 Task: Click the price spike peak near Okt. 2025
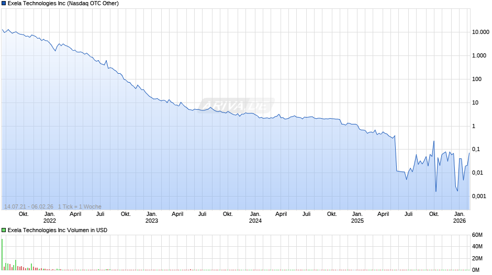point(434,141)
